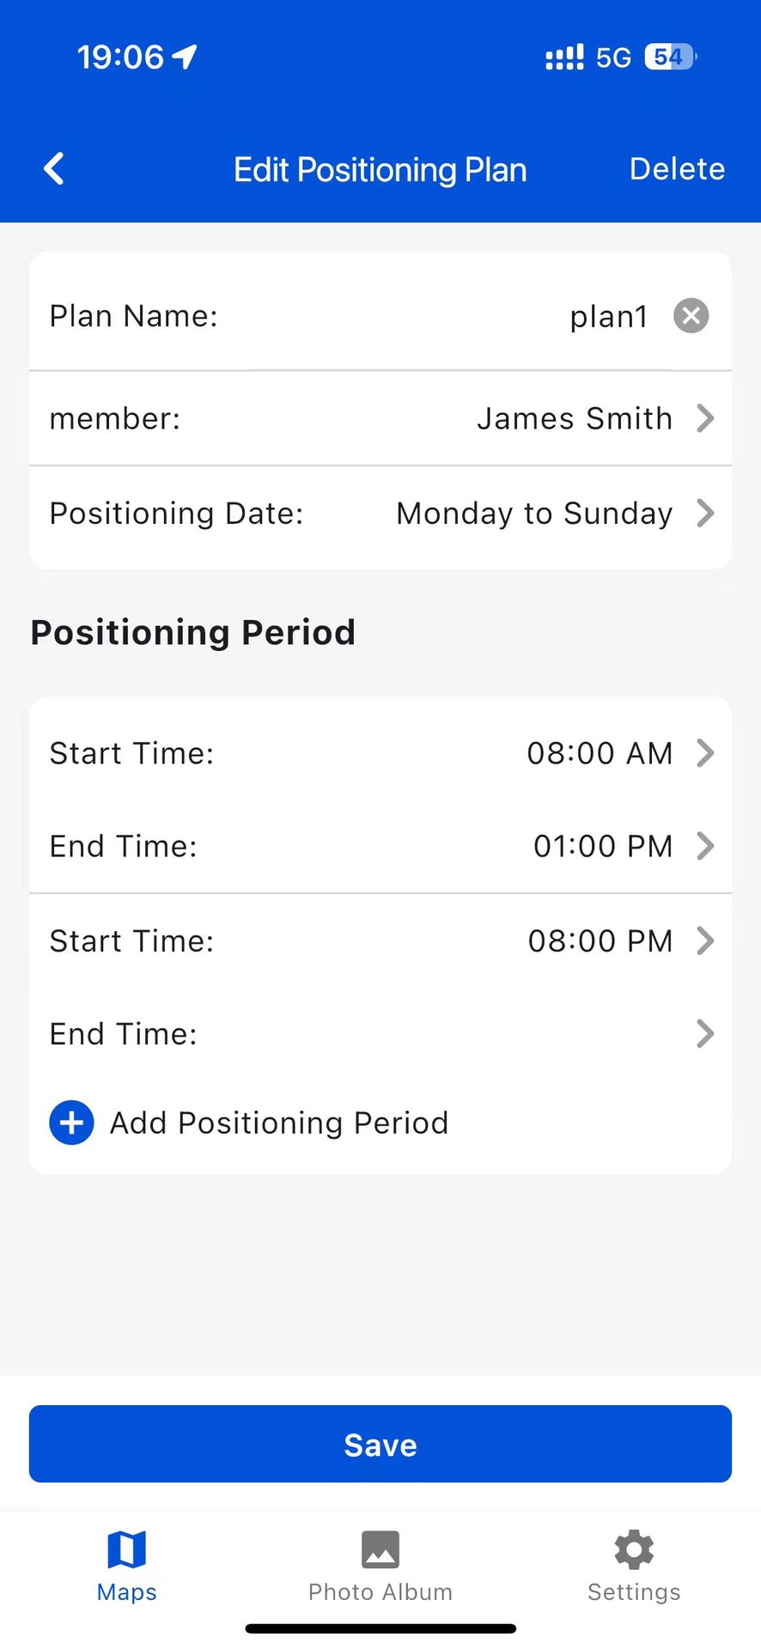The image size is (761, 1649).
Task: Tap the blue plus icon
Action: [x=72, y=1123]
